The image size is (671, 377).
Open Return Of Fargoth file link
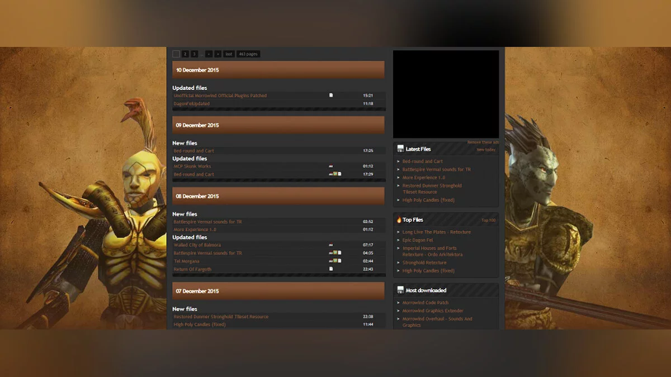[x=192, y=269]
